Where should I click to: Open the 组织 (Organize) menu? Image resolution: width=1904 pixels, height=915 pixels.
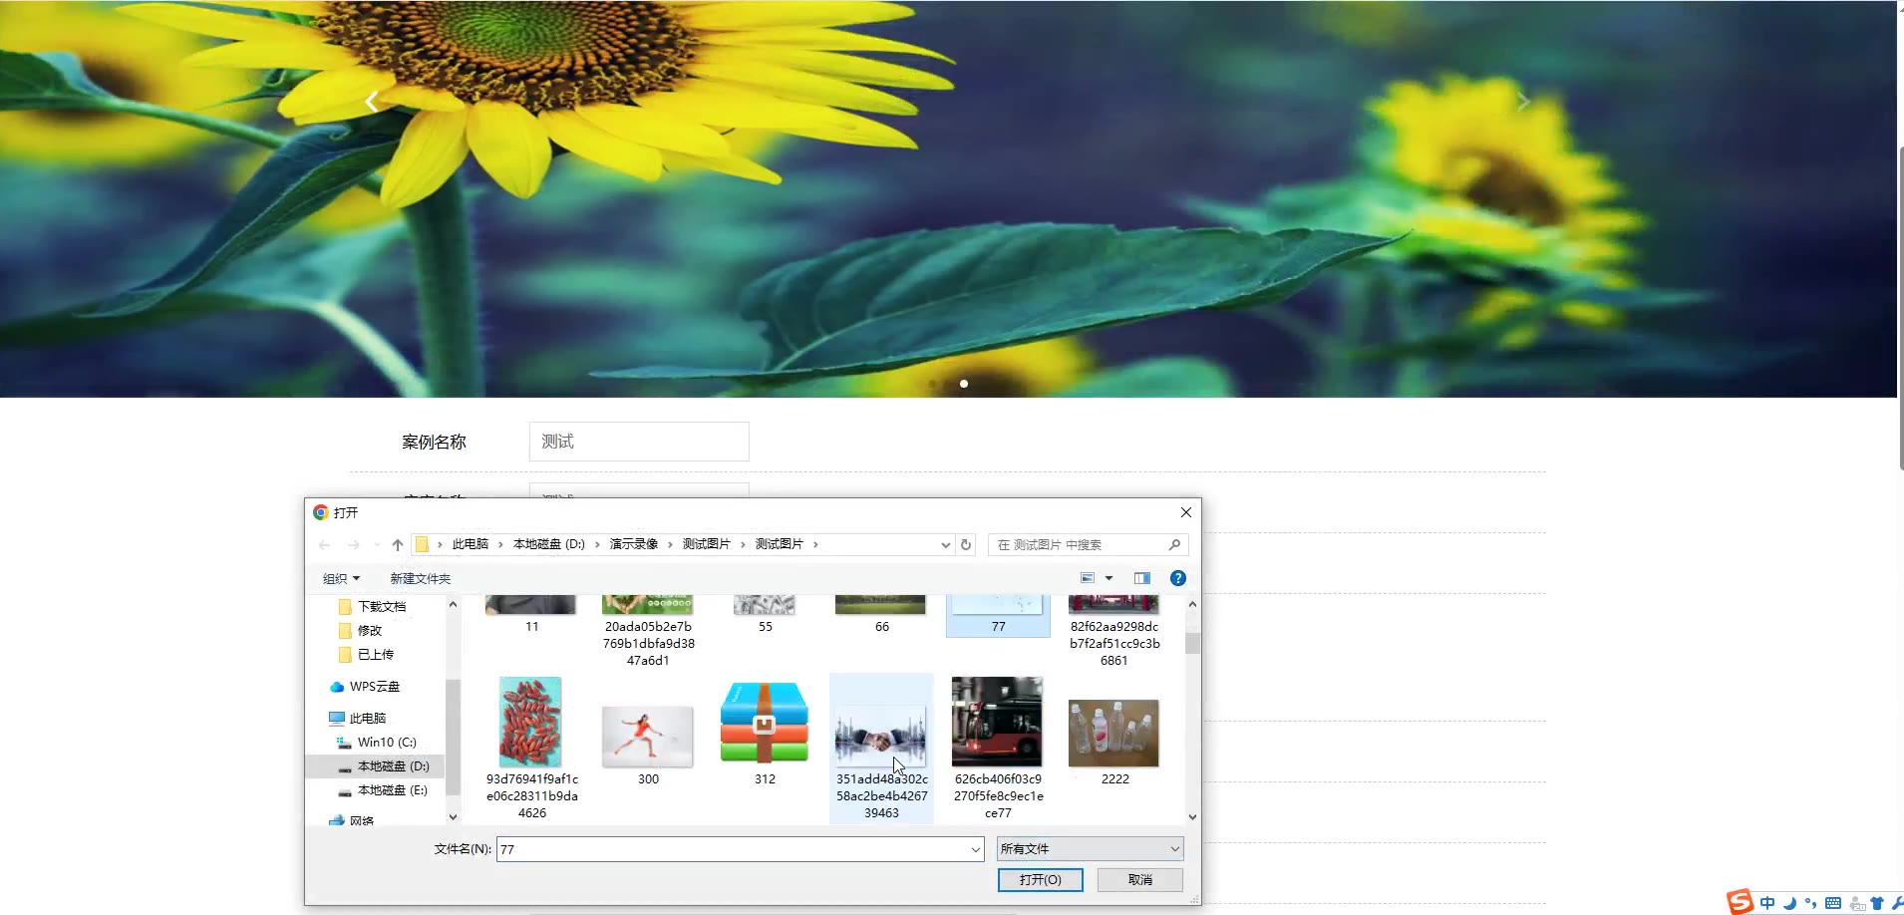[x=341, y=578]
